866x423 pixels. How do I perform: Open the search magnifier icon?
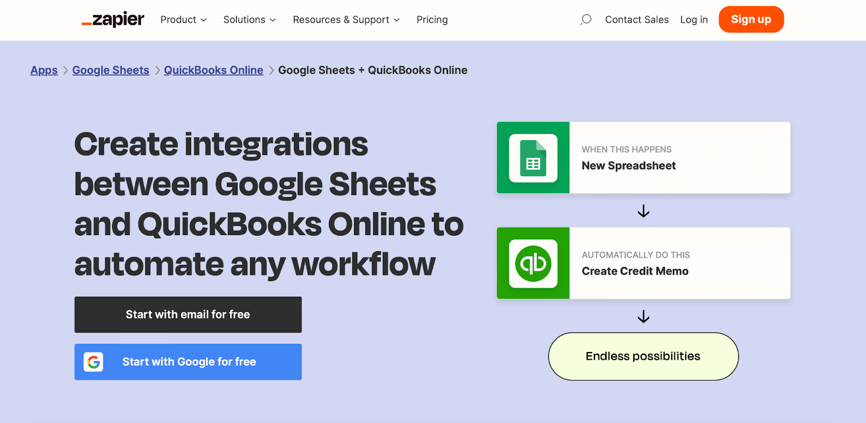pos(586,19)
